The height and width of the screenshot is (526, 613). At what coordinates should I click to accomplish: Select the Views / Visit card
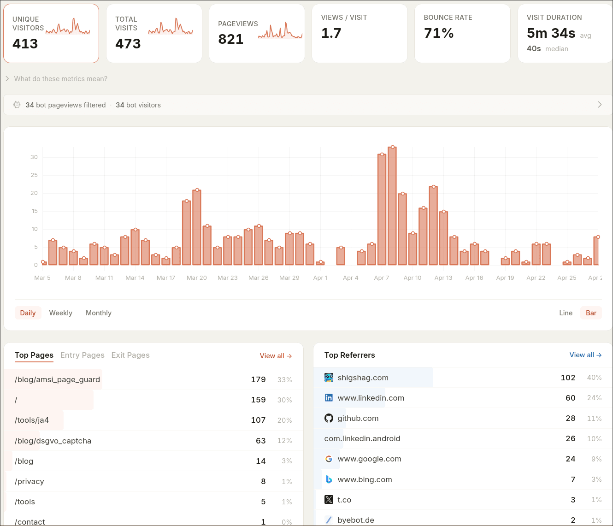point(360,33)
